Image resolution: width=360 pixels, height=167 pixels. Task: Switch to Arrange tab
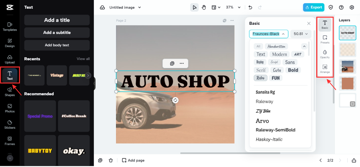click(325, 69)
